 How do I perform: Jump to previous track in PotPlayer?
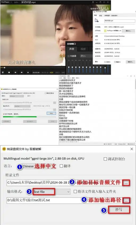point(15,72)
